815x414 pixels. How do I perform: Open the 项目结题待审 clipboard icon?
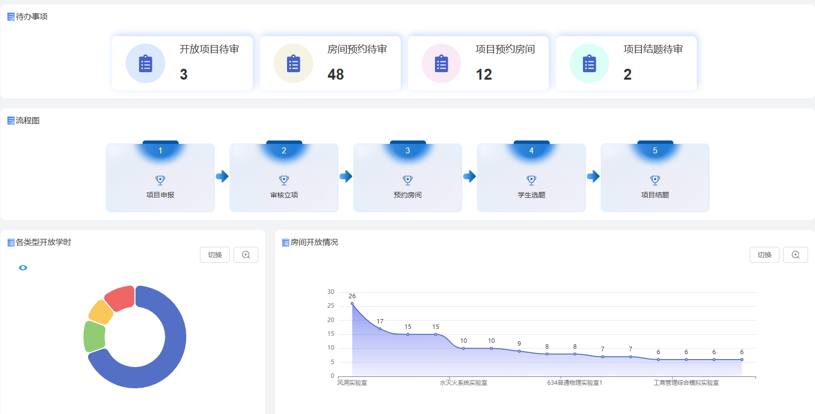point(589,63)
